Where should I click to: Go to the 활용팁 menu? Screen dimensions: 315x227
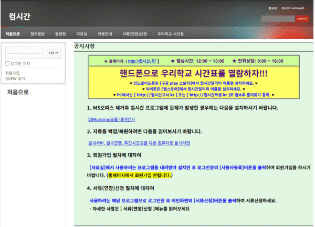click(60, 34)
